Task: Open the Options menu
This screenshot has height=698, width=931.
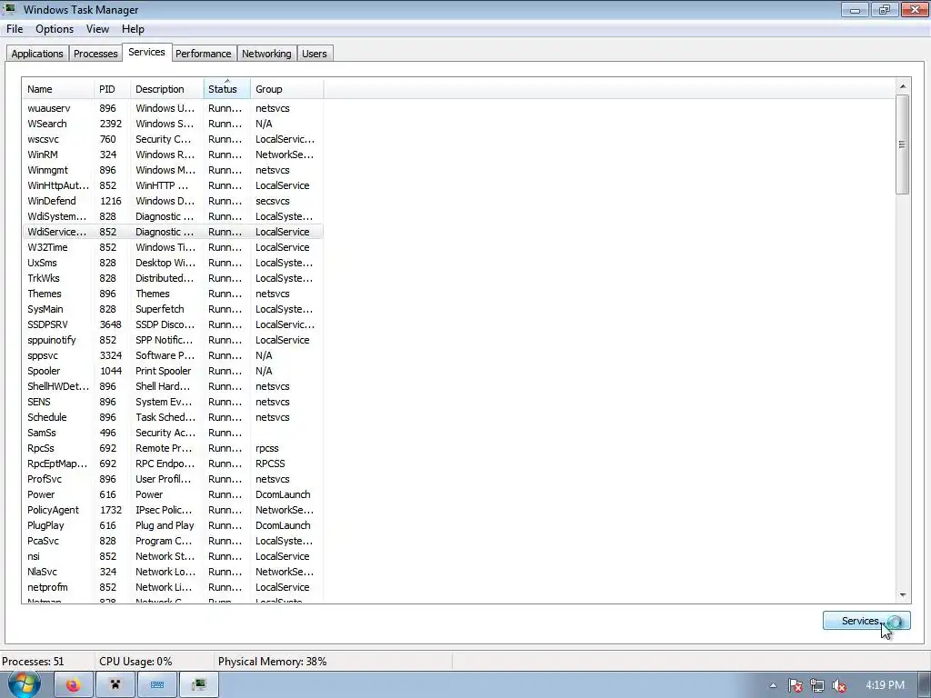Action: tap(55, 29)
